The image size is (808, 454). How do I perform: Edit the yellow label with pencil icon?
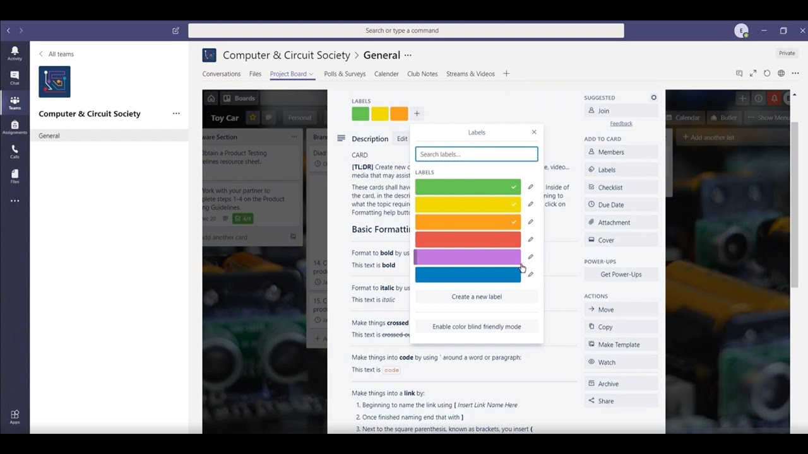530,204
